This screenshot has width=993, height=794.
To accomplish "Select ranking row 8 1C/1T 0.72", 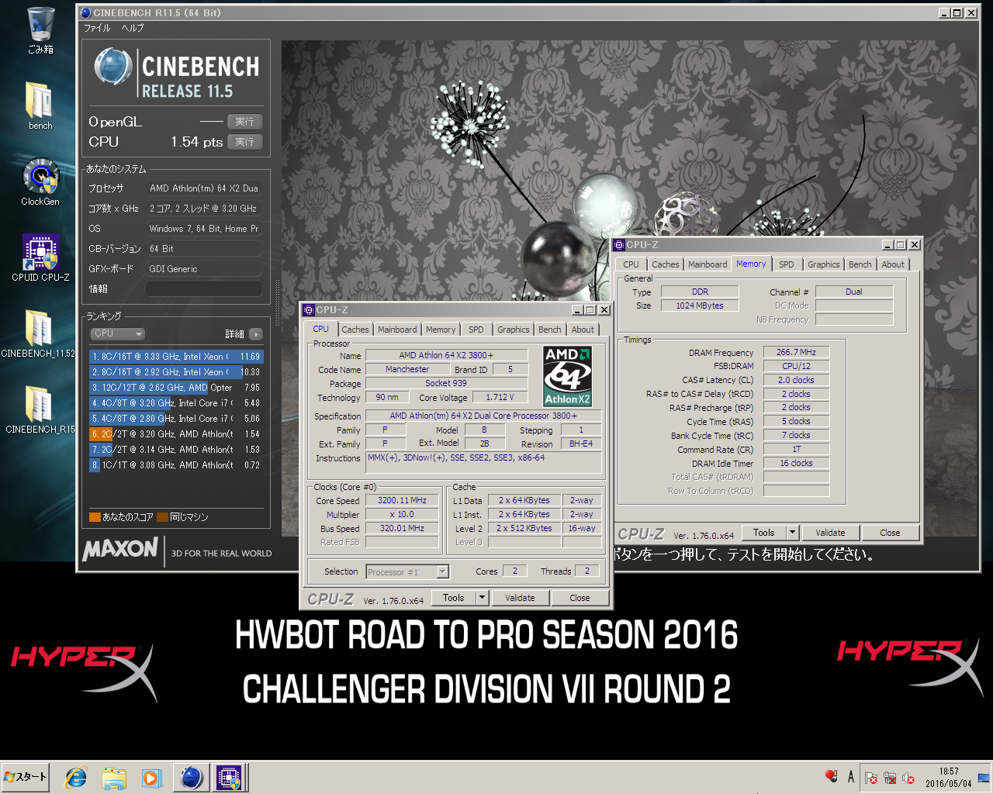I will click(176, 465).
